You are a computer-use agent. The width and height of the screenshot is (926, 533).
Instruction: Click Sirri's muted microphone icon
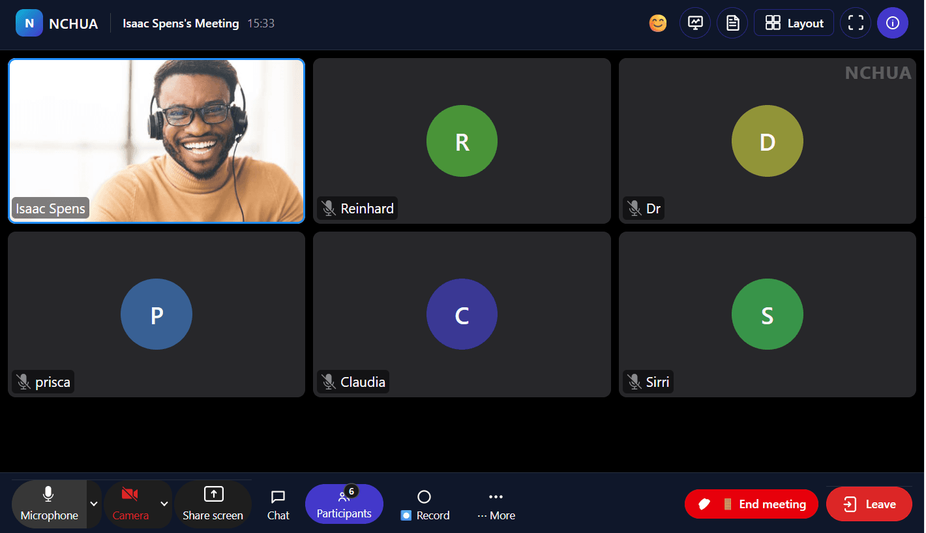click(x=635, y=382)
